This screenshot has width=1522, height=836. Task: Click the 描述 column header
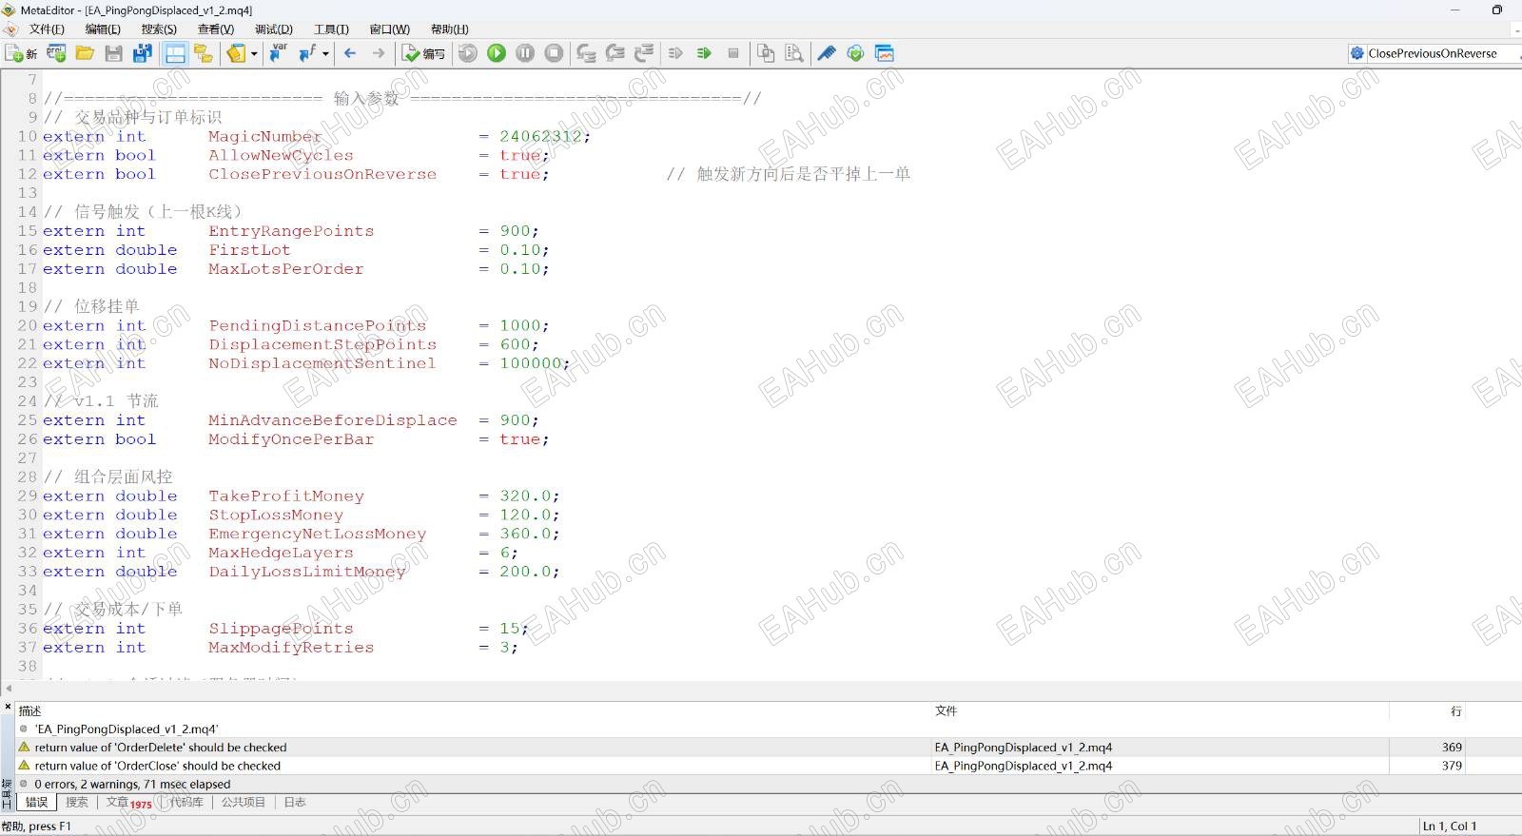pos(474,710)
